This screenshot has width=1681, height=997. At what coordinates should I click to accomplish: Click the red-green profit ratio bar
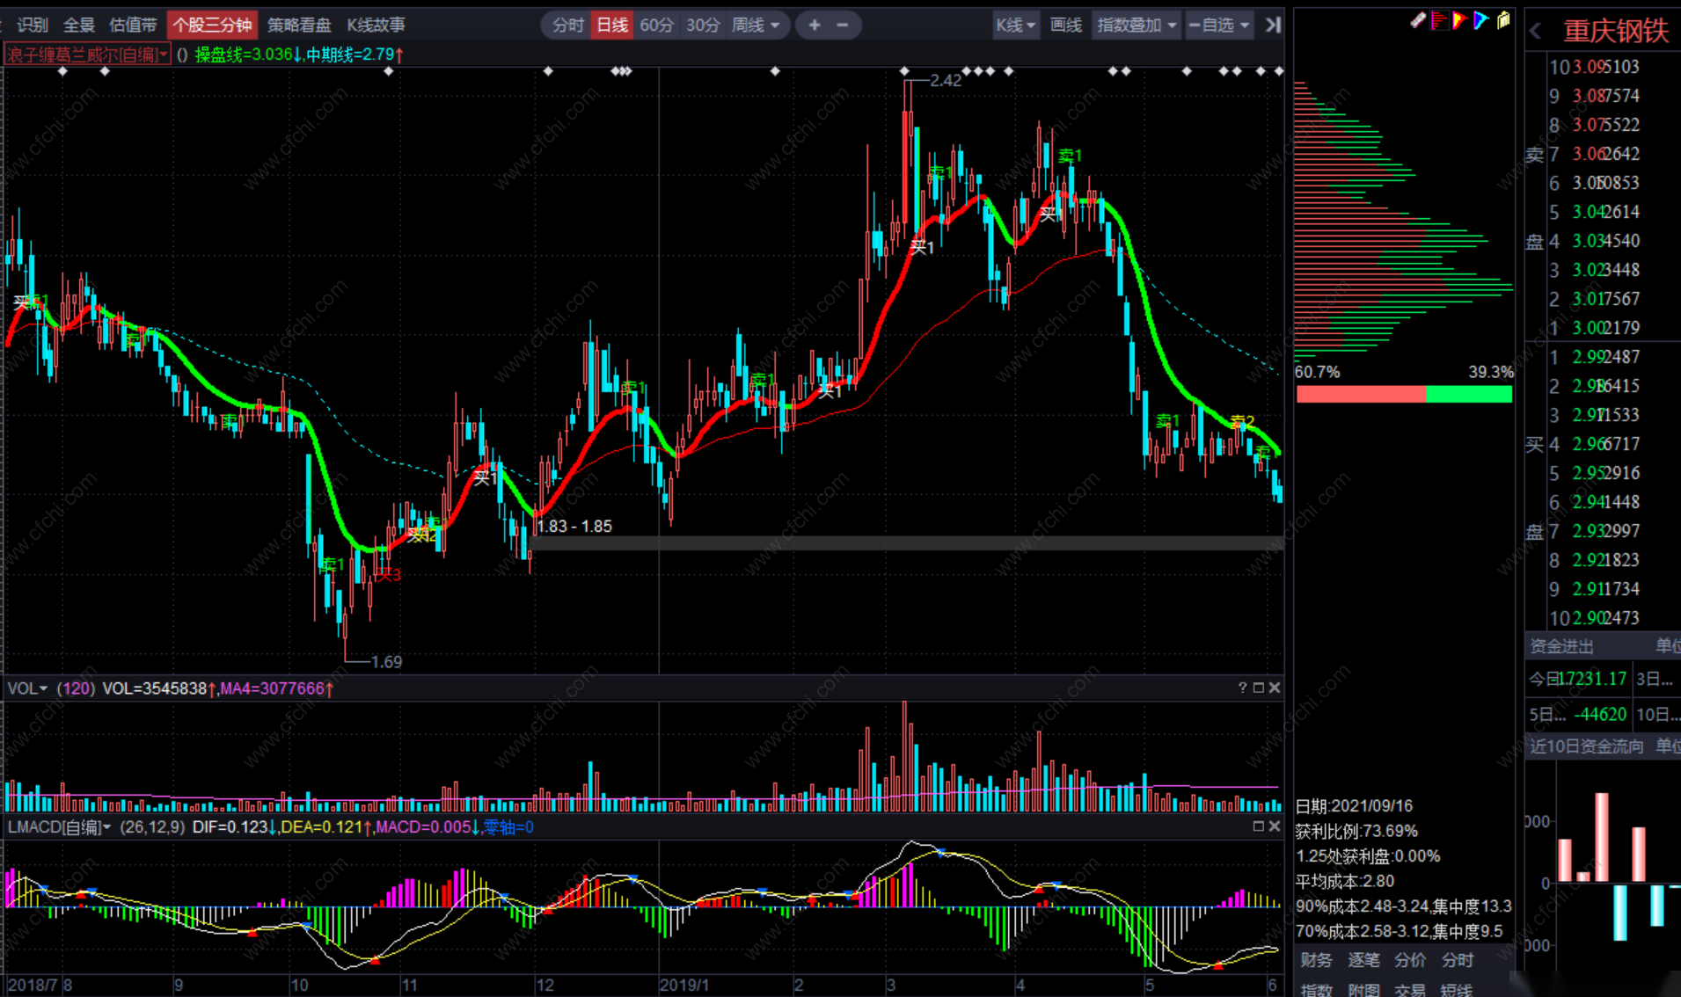coord(1403,394)
